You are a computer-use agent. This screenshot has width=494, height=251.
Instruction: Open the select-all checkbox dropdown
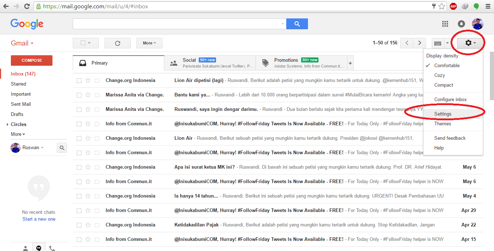click(86, 43)
